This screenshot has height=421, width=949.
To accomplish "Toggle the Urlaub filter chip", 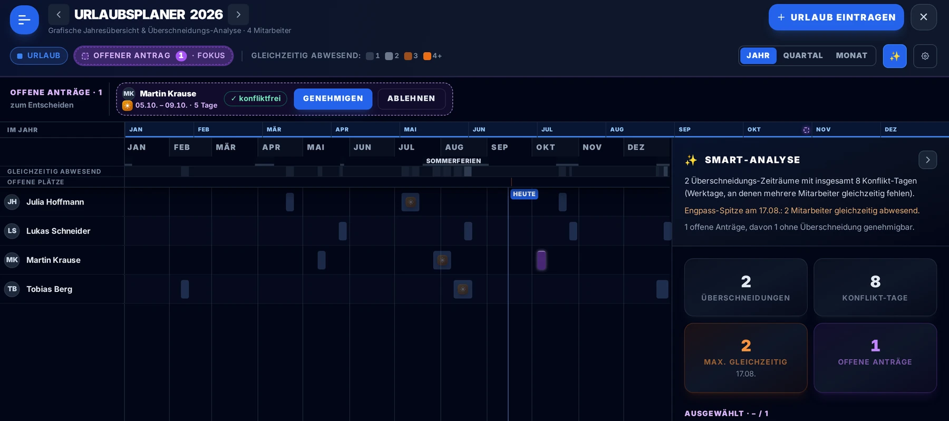I will pyautogui.click(x=39, y=56).
